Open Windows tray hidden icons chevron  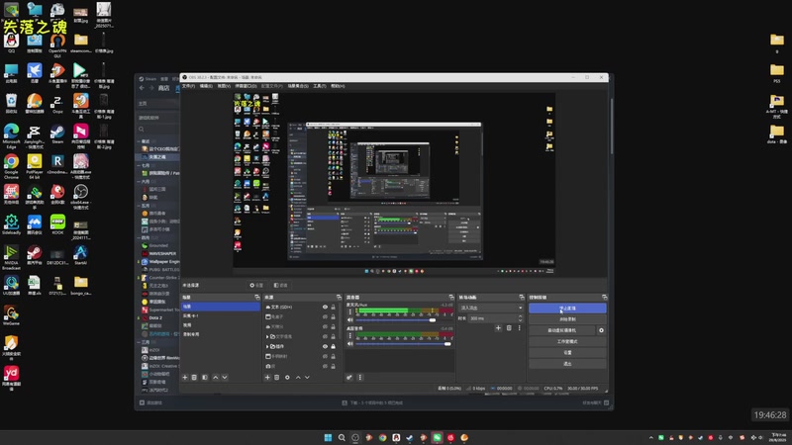(x=651, y=437)
